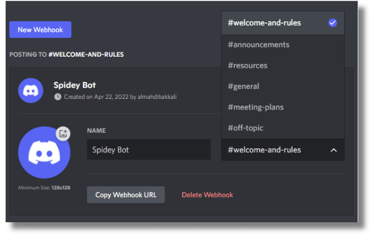Click the upload image icon on the avatar

pos(63,133)
